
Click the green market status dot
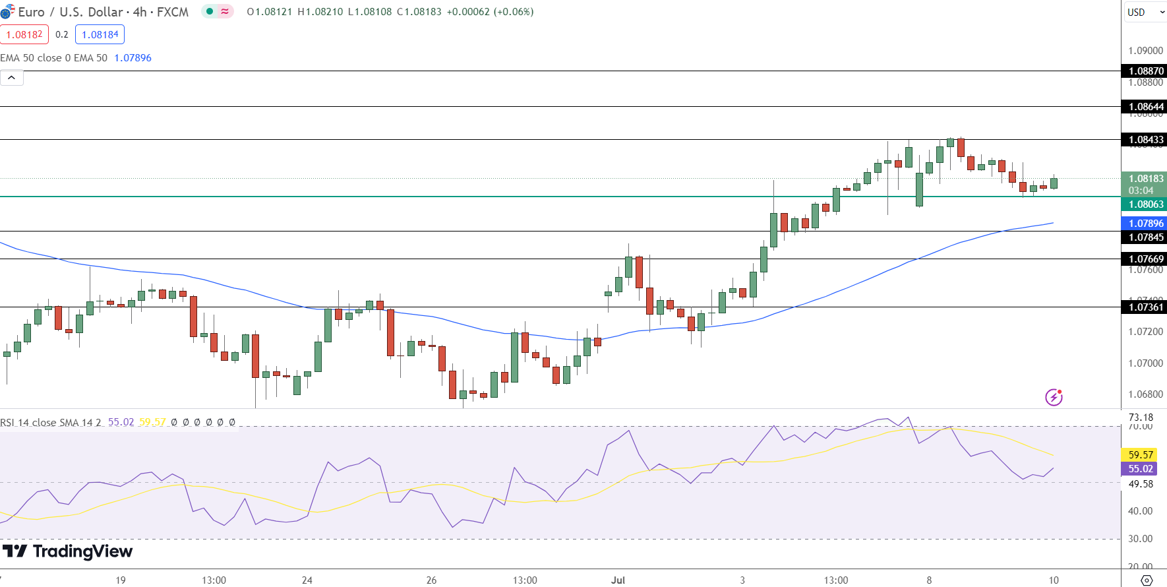pos(210,11)
